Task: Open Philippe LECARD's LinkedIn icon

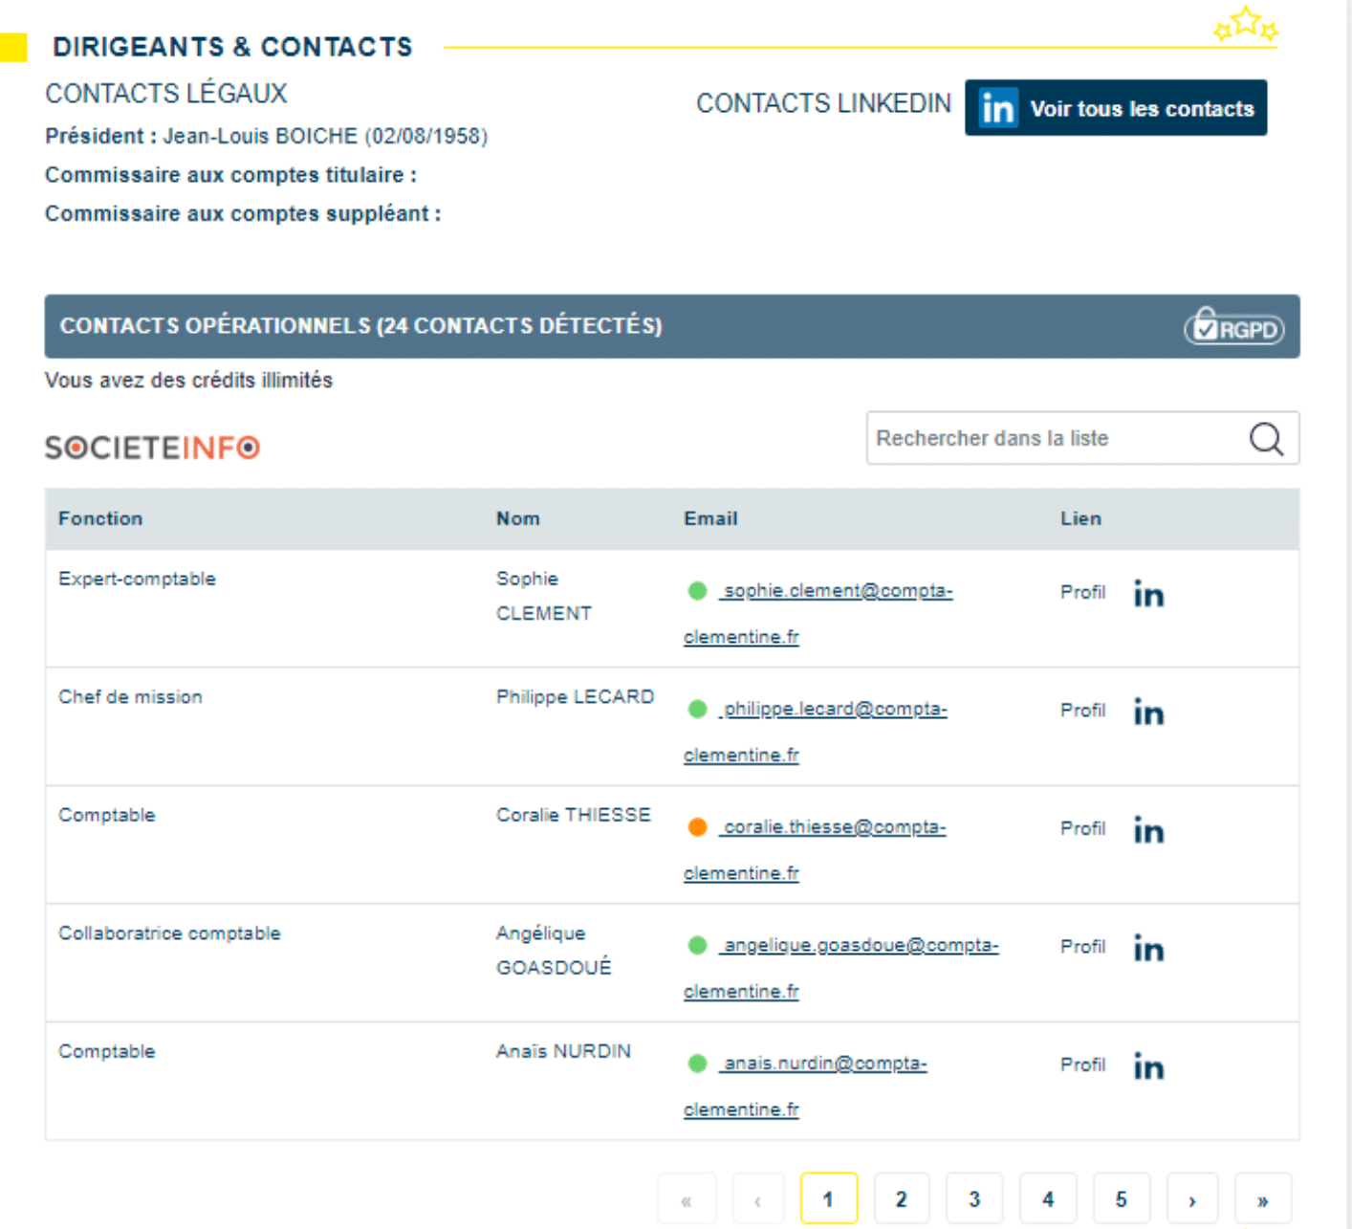Action: coord(1147,713)
